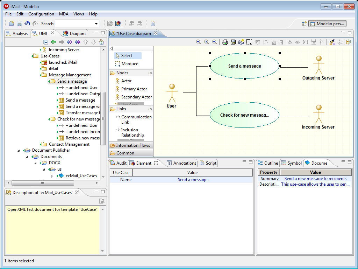
Task: Close the Use Case diagram tab
Action: pos(156,33)
